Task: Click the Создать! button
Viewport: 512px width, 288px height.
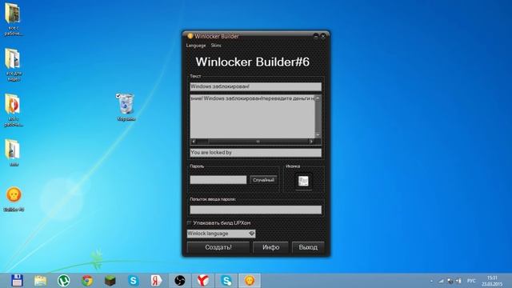Action: pos(218,247)
